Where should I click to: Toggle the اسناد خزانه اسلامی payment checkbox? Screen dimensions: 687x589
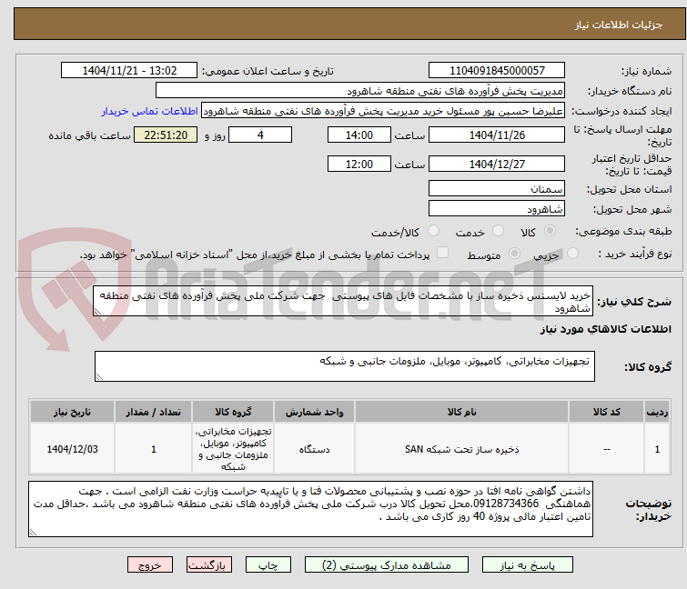[443, 253]
